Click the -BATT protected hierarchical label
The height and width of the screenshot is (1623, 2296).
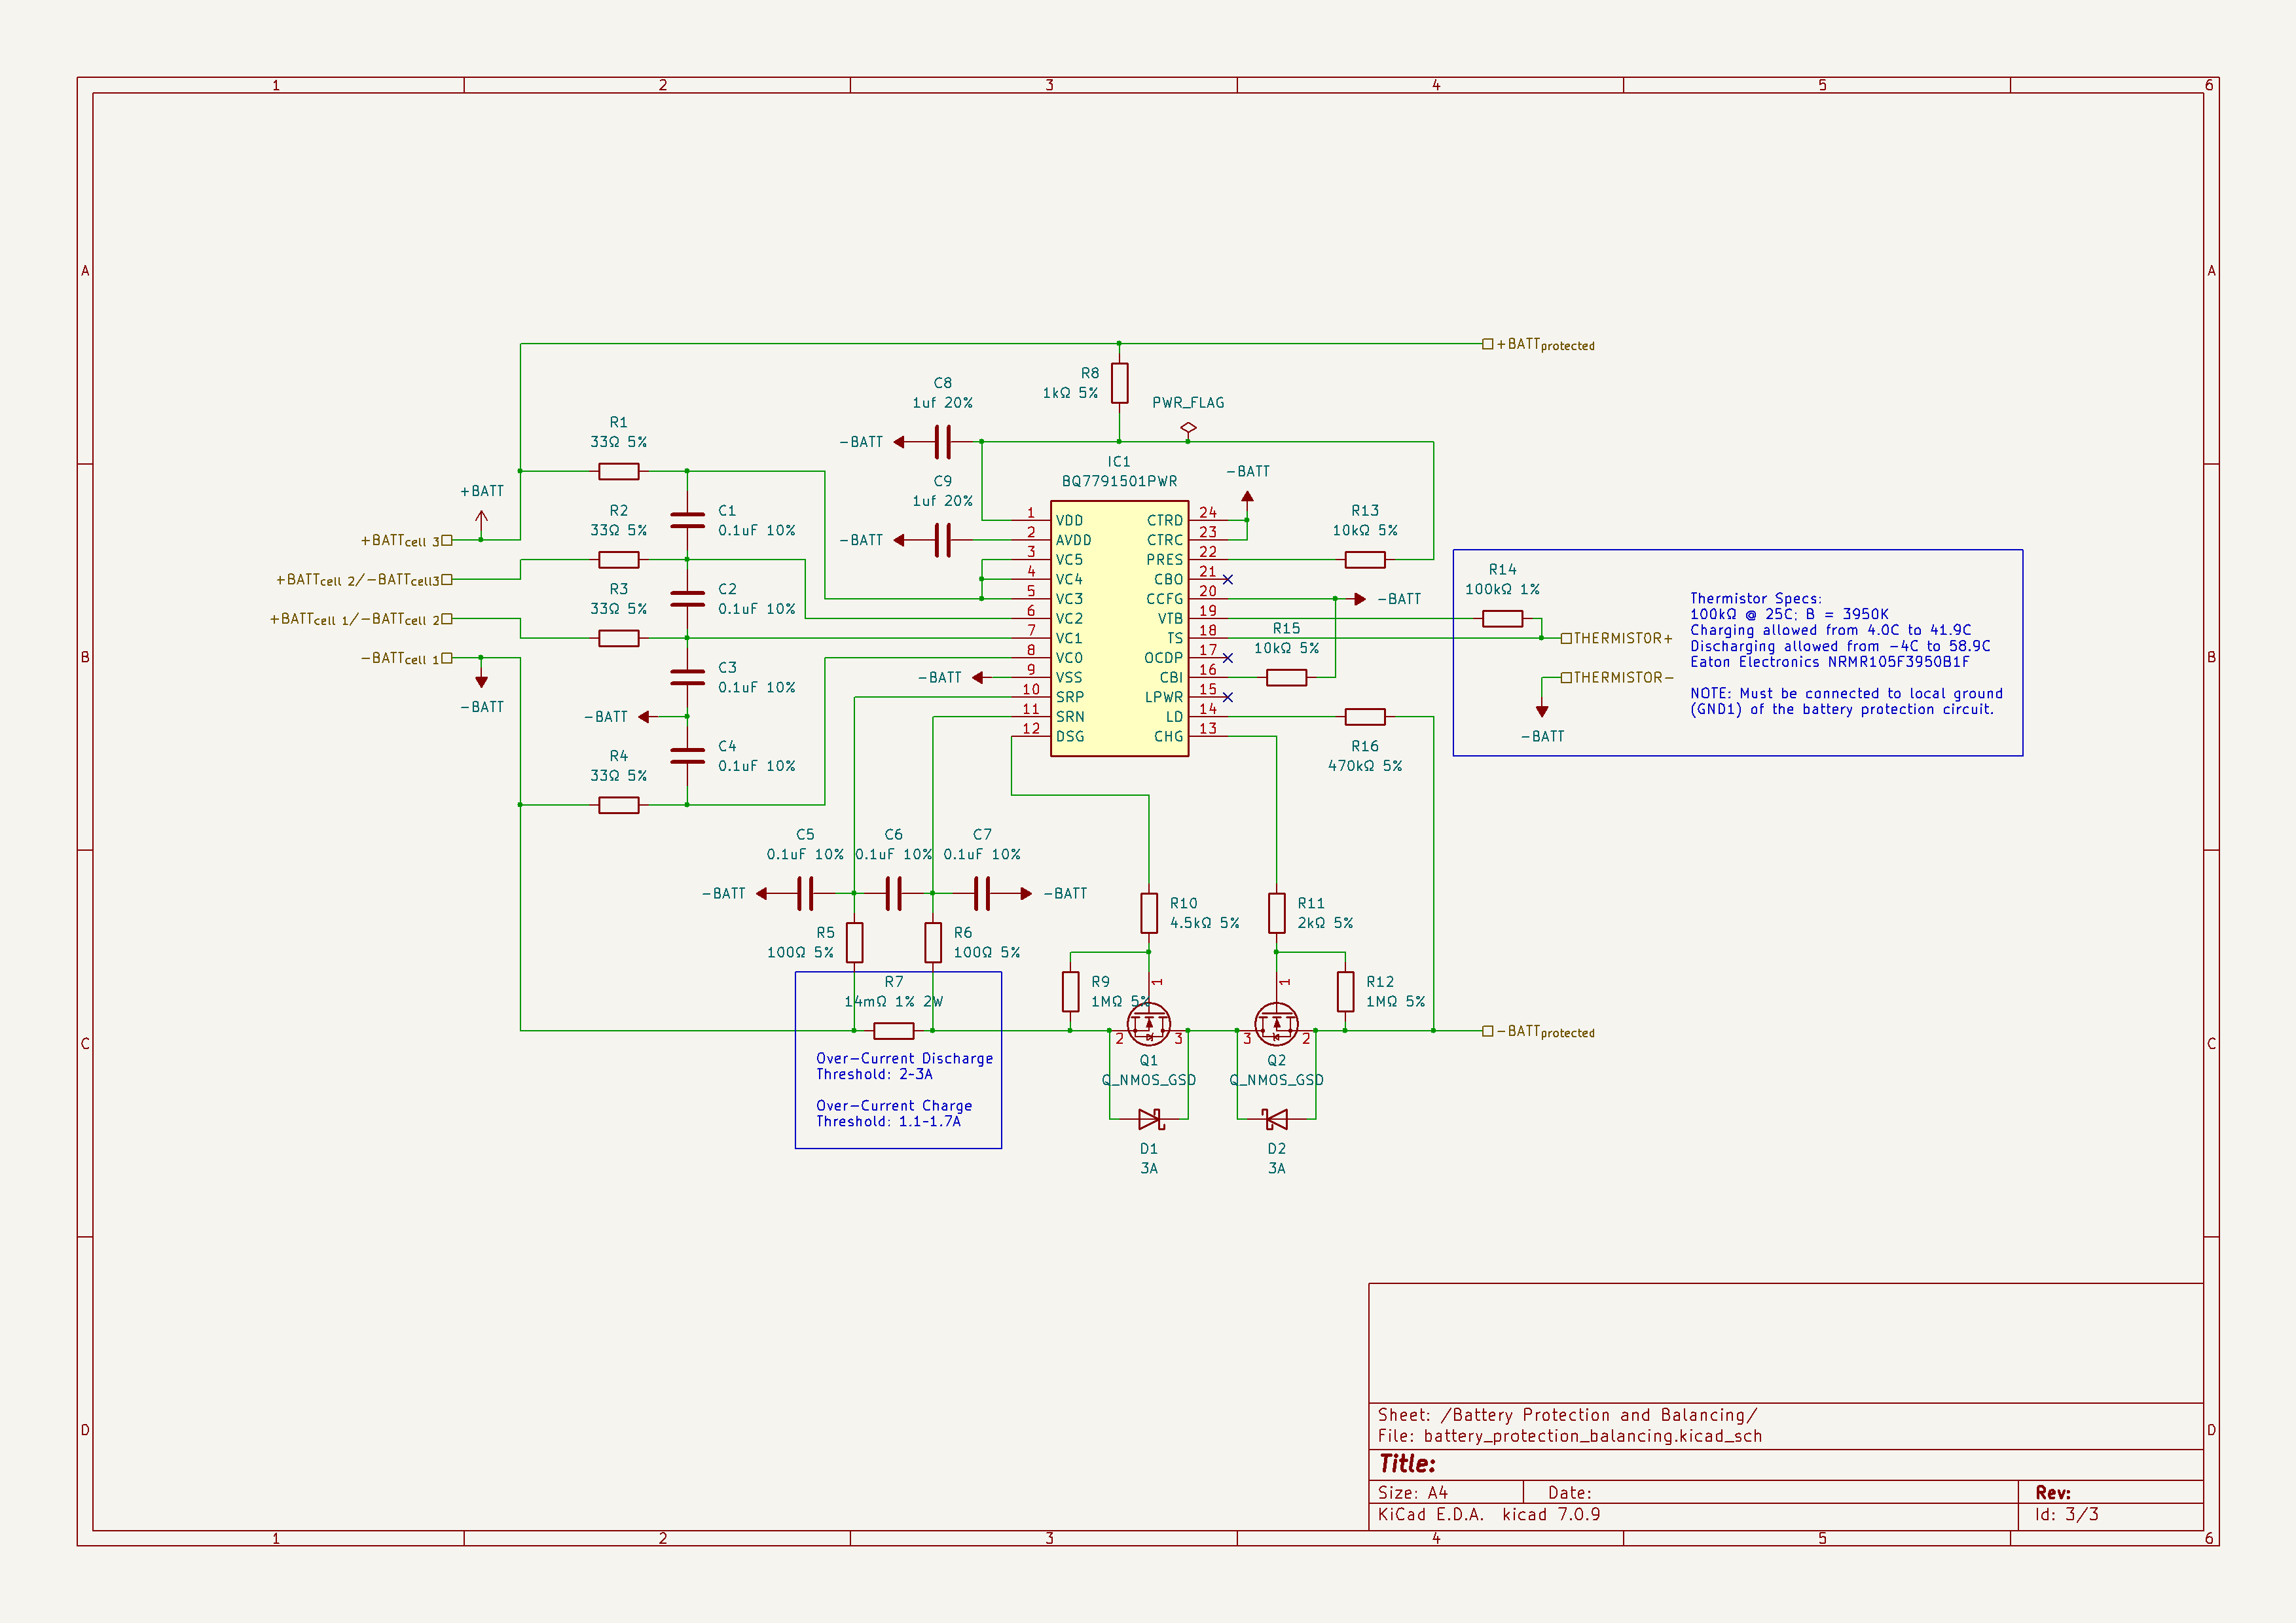pos(1539,1031)
